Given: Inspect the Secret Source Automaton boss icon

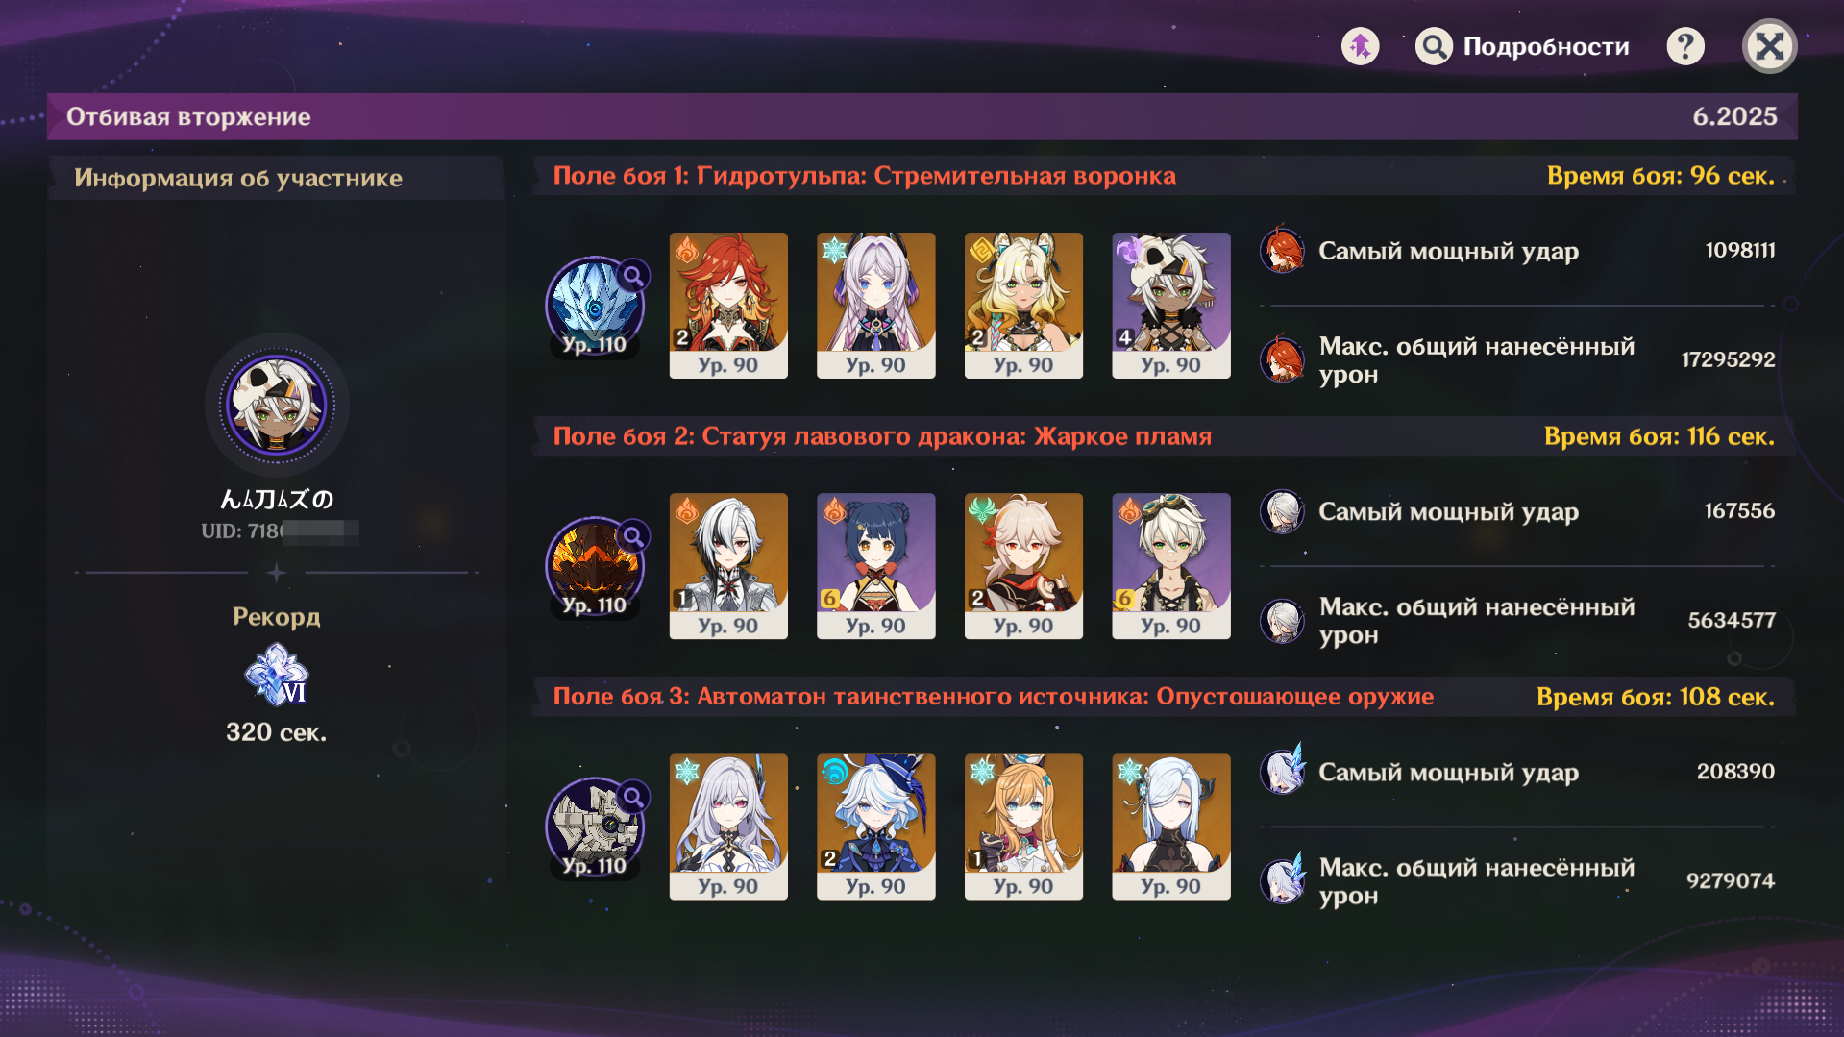Looking at the screenshot, I should pyautogui.click(x=595, y=827).
